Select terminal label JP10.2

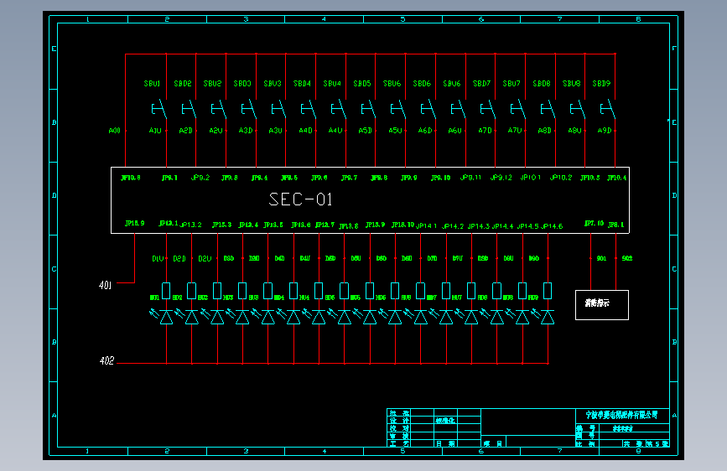click(x=561, y=178)
